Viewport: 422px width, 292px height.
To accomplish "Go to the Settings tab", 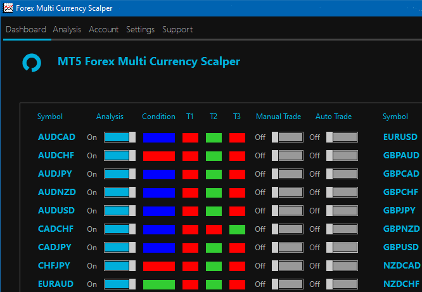I will (141, 29).
